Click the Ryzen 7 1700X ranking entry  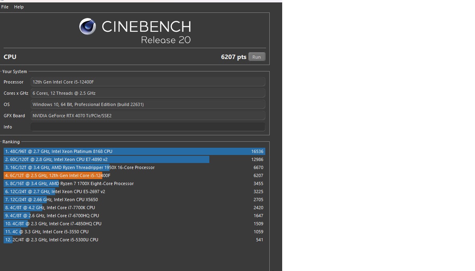click(x=134, y=183)
